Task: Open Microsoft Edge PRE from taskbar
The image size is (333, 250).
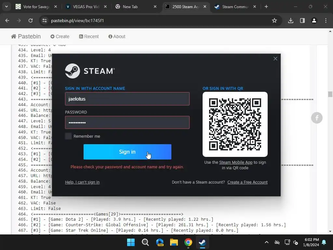Action: [160, 242]
